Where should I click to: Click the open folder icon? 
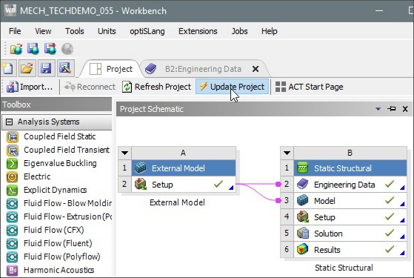(27, 68)
